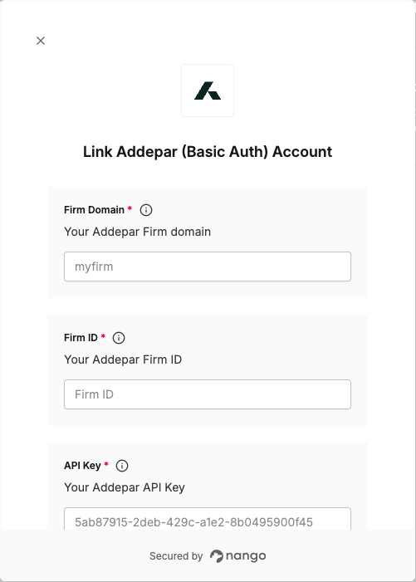
Task: Close the Link Addepar account dialog
Action: pyautogui.click(x=41, y=41)
